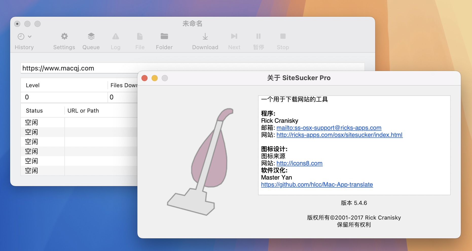Open the History clock icon
Screen dimensions: 472x251
21,37
